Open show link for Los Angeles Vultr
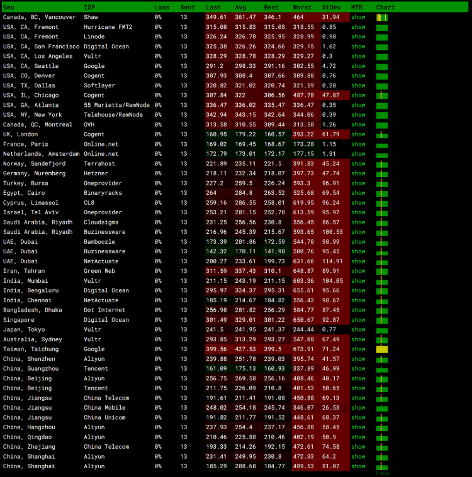Image resolution: width=472 pixels, height=477 pixels. coord(358,57)
